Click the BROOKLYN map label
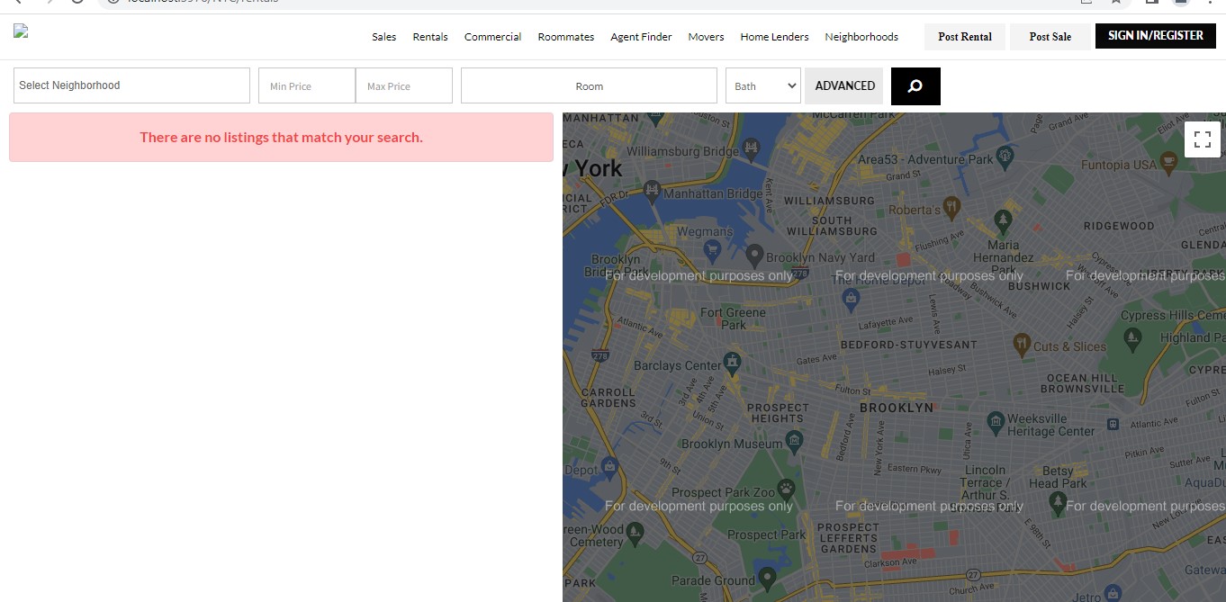Screen dimensions: 1226x602 click(x=897, y=408)
